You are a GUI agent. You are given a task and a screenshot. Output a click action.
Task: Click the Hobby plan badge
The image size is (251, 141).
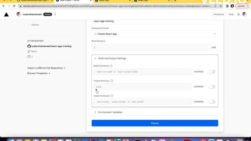(47, 14)
